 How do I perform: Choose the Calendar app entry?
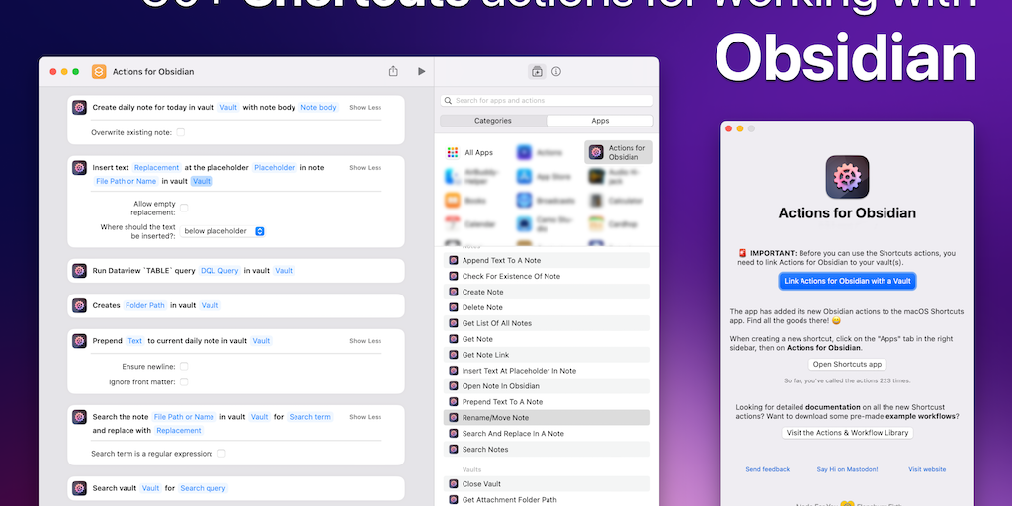(471, 224)
